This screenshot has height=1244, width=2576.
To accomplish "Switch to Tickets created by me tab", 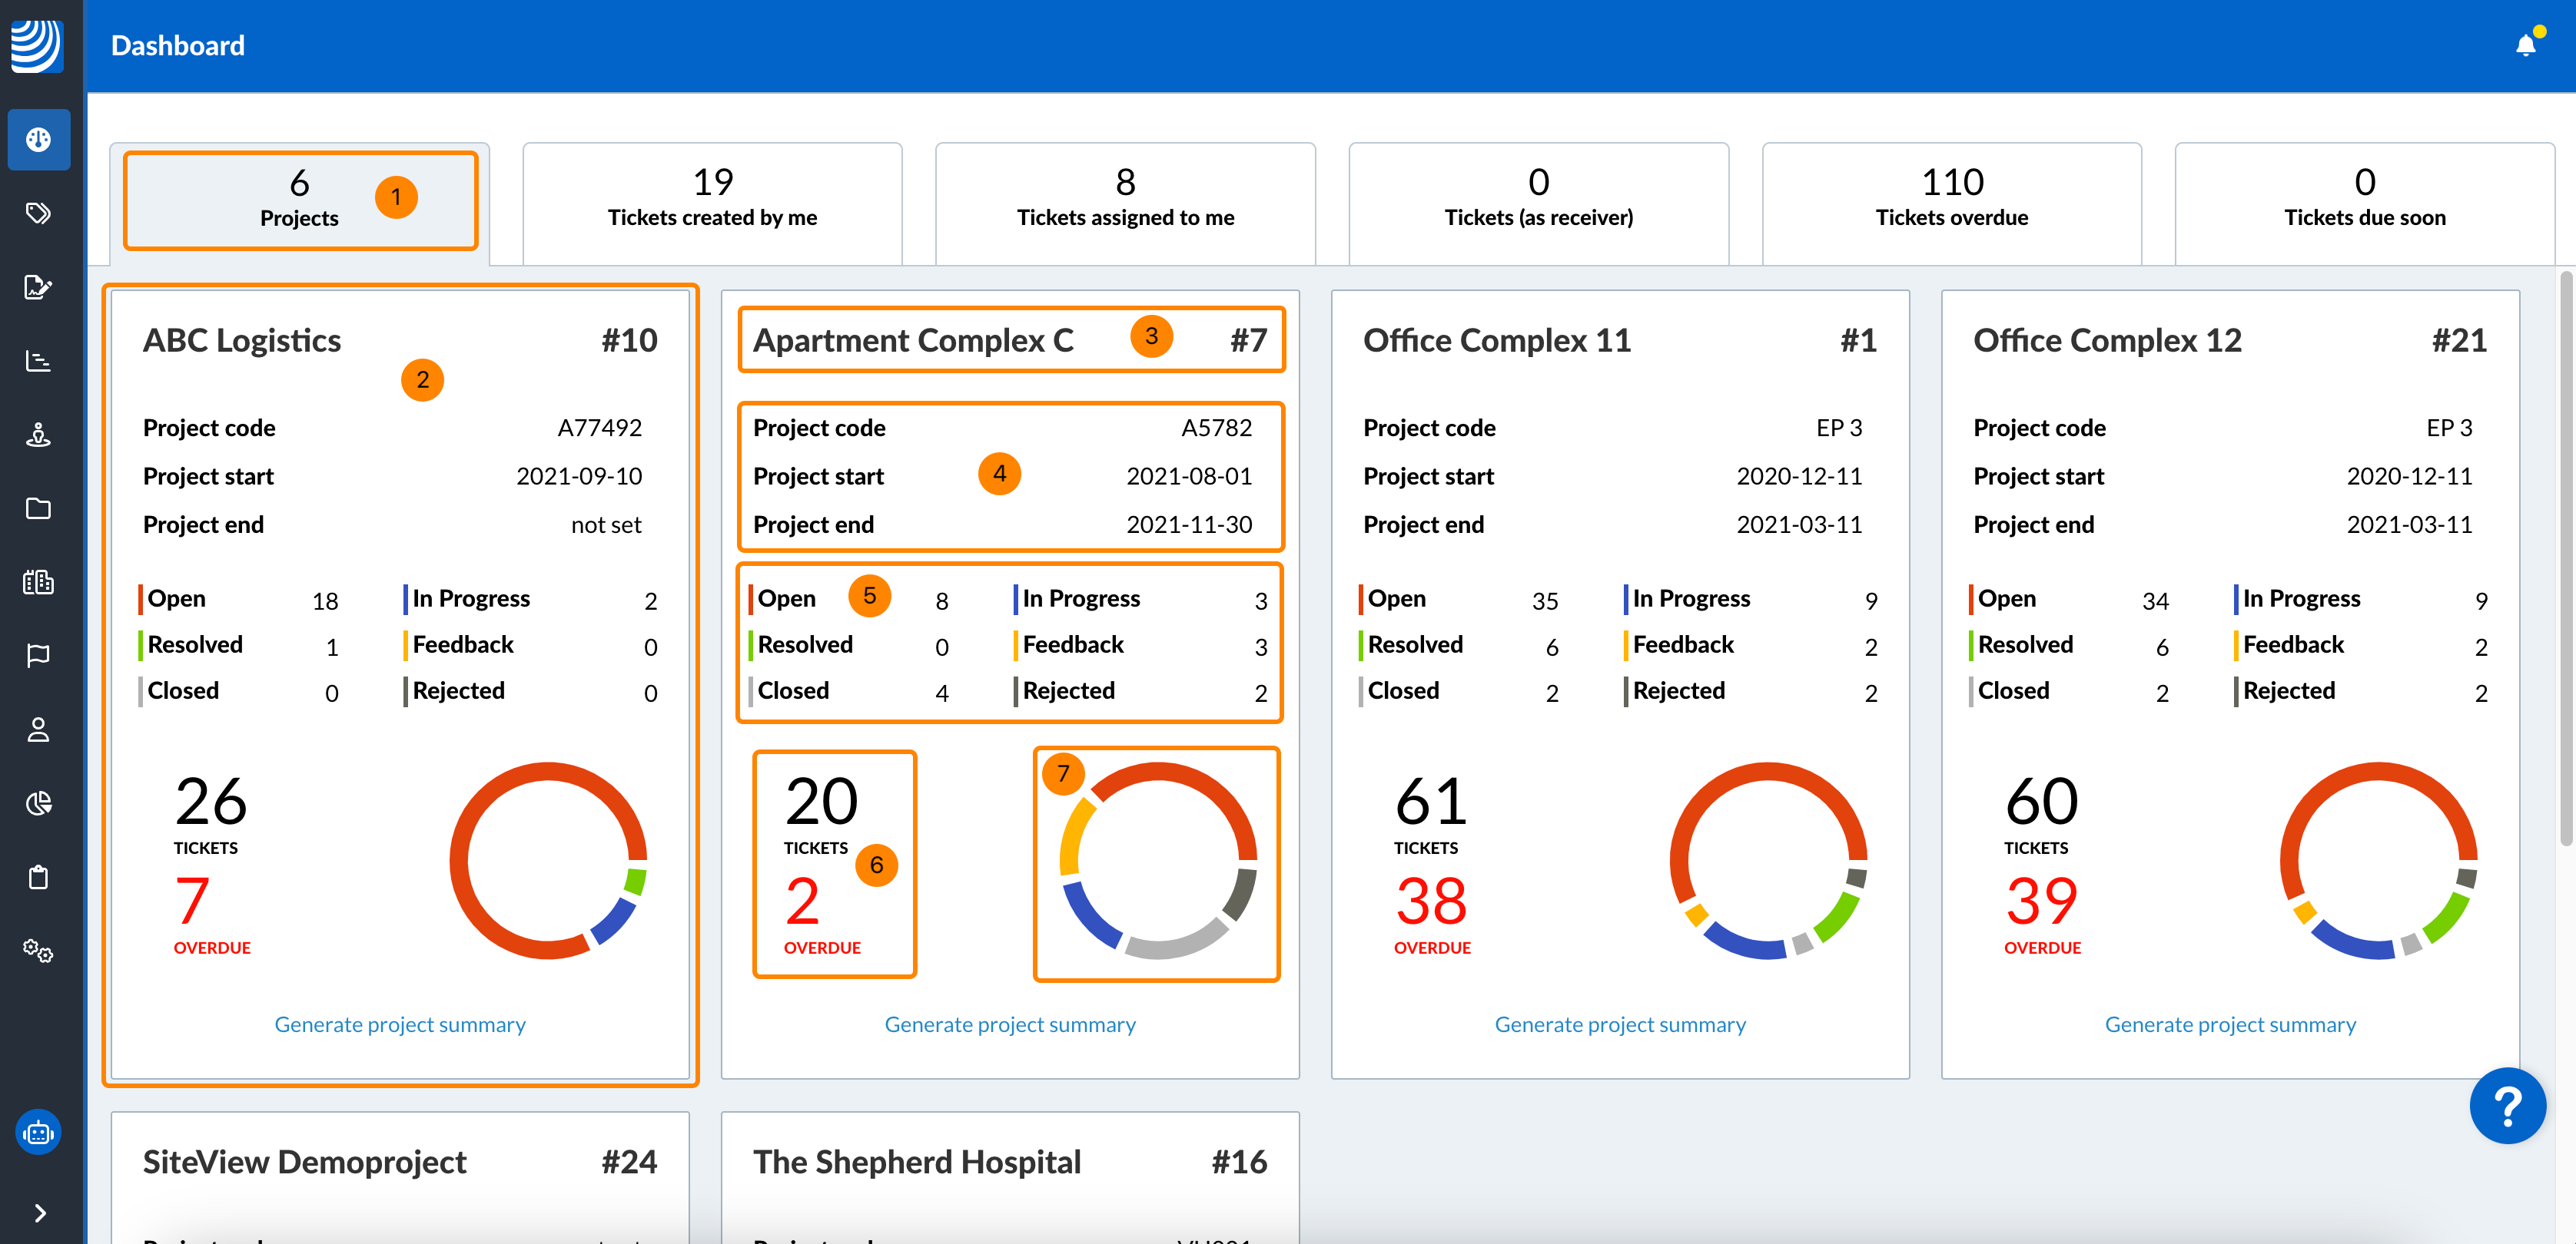I will (712, 200).
